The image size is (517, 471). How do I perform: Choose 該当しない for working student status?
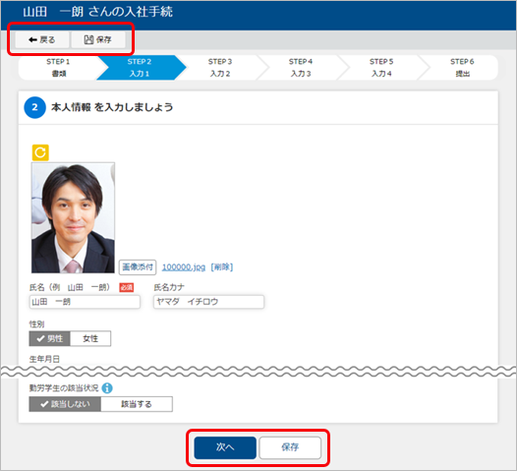(x=65, y=404)
